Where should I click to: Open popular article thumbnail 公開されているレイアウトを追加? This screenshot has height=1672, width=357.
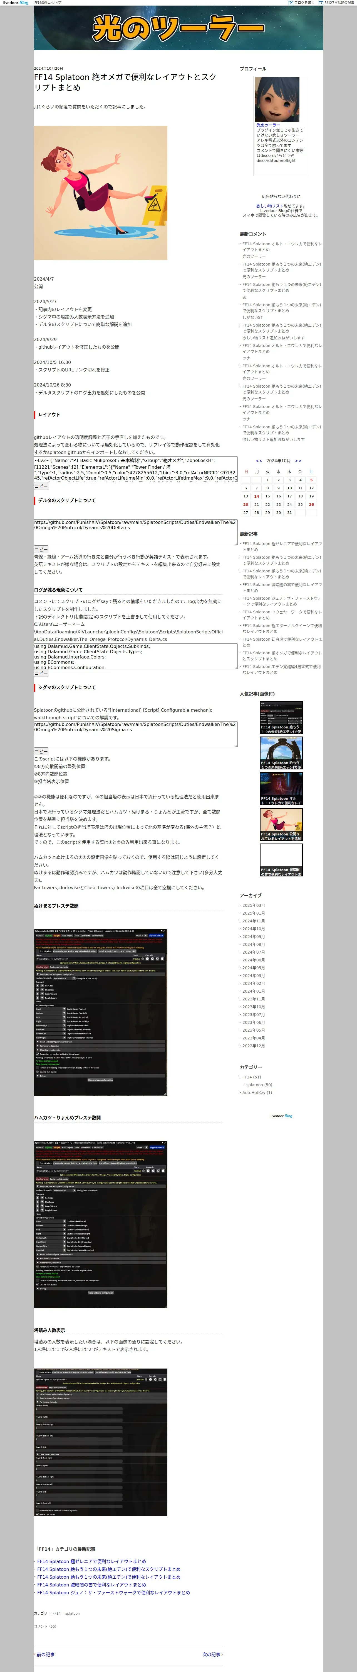point(281,824)
